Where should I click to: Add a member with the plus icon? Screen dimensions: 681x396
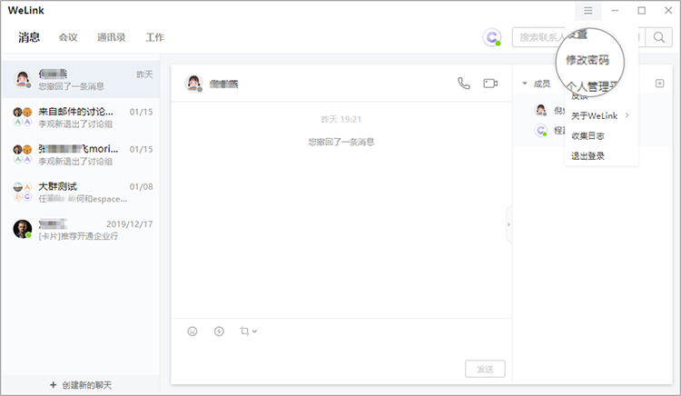point(660,84)
